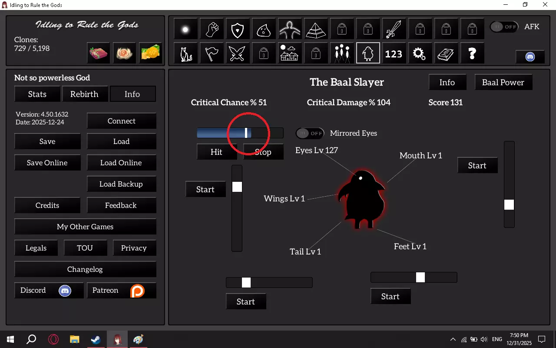The image size is (556, 348).
Task: Open the white glowing orb menu
Action: [185, 30]
